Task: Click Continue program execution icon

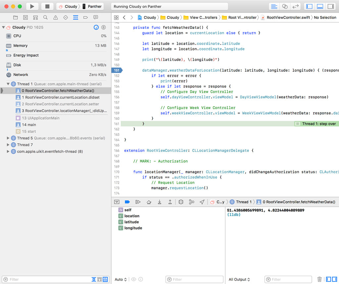Action: pyautogui.click(x=138, y=202)
